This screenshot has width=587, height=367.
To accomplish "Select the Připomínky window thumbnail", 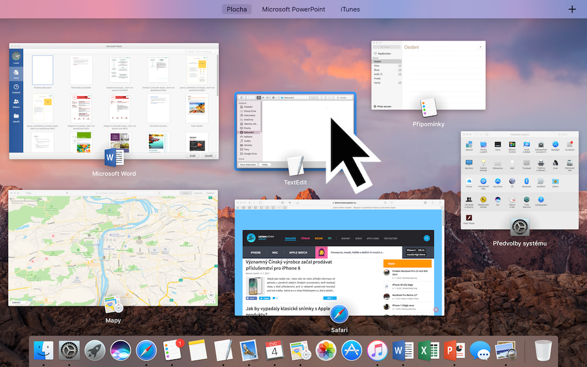I will pyautogui.click(x=429, y=75).
